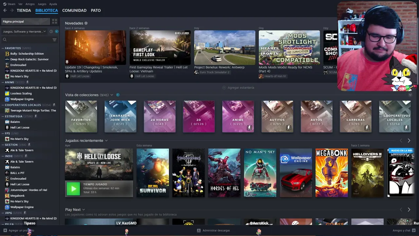Open Megabonk cover in recently played

pyautogui.click(x=332, y=173)
